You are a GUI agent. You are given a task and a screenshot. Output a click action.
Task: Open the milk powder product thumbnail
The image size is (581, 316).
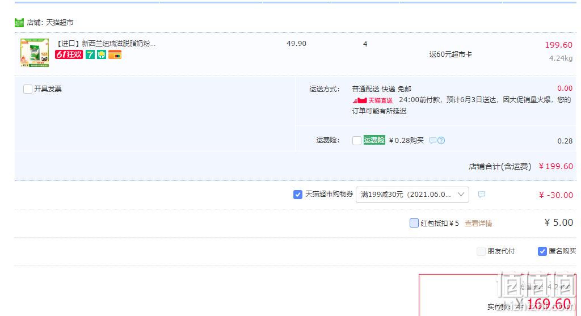pos(35,53)
